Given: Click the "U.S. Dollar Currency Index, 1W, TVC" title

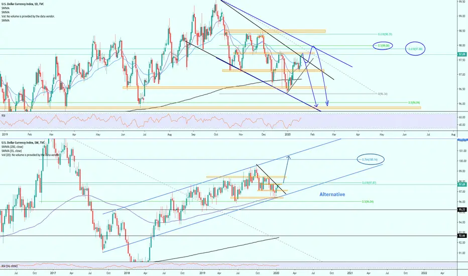Looking at the screenshot, I should 23,143.
